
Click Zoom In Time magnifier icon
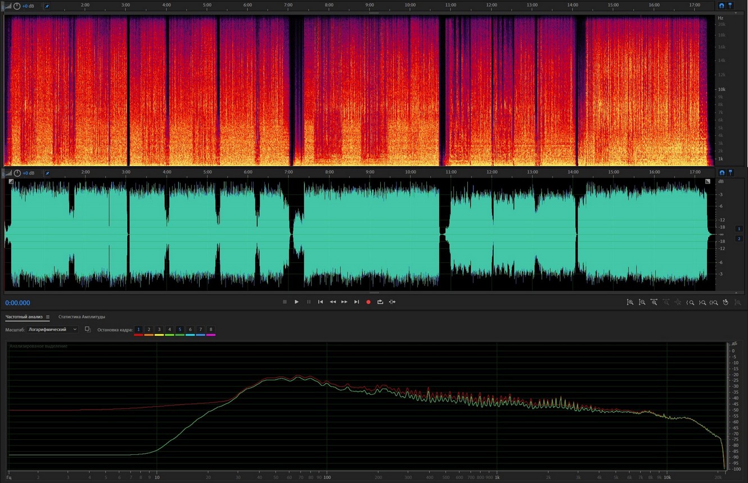tap(654, 302)
